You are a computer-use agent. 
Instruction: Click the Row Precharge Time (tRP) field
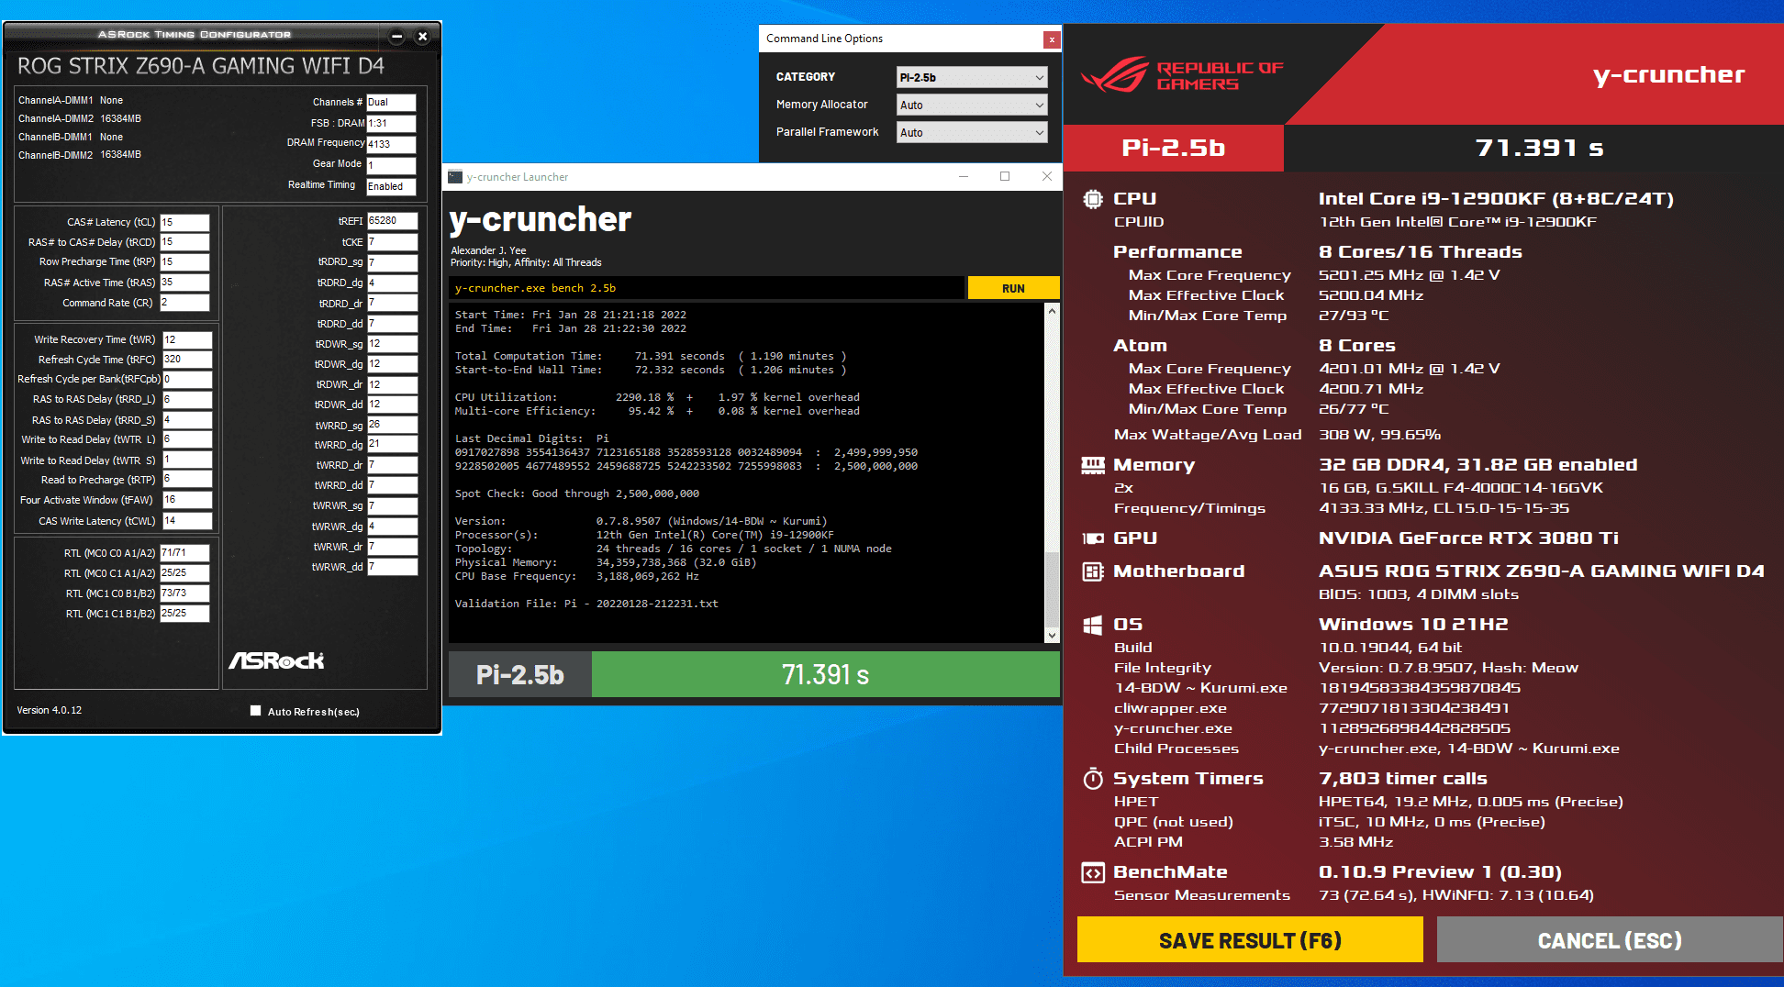(184, 262)
